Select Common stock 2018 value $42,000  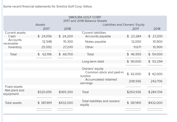click(x=155, y=74)
